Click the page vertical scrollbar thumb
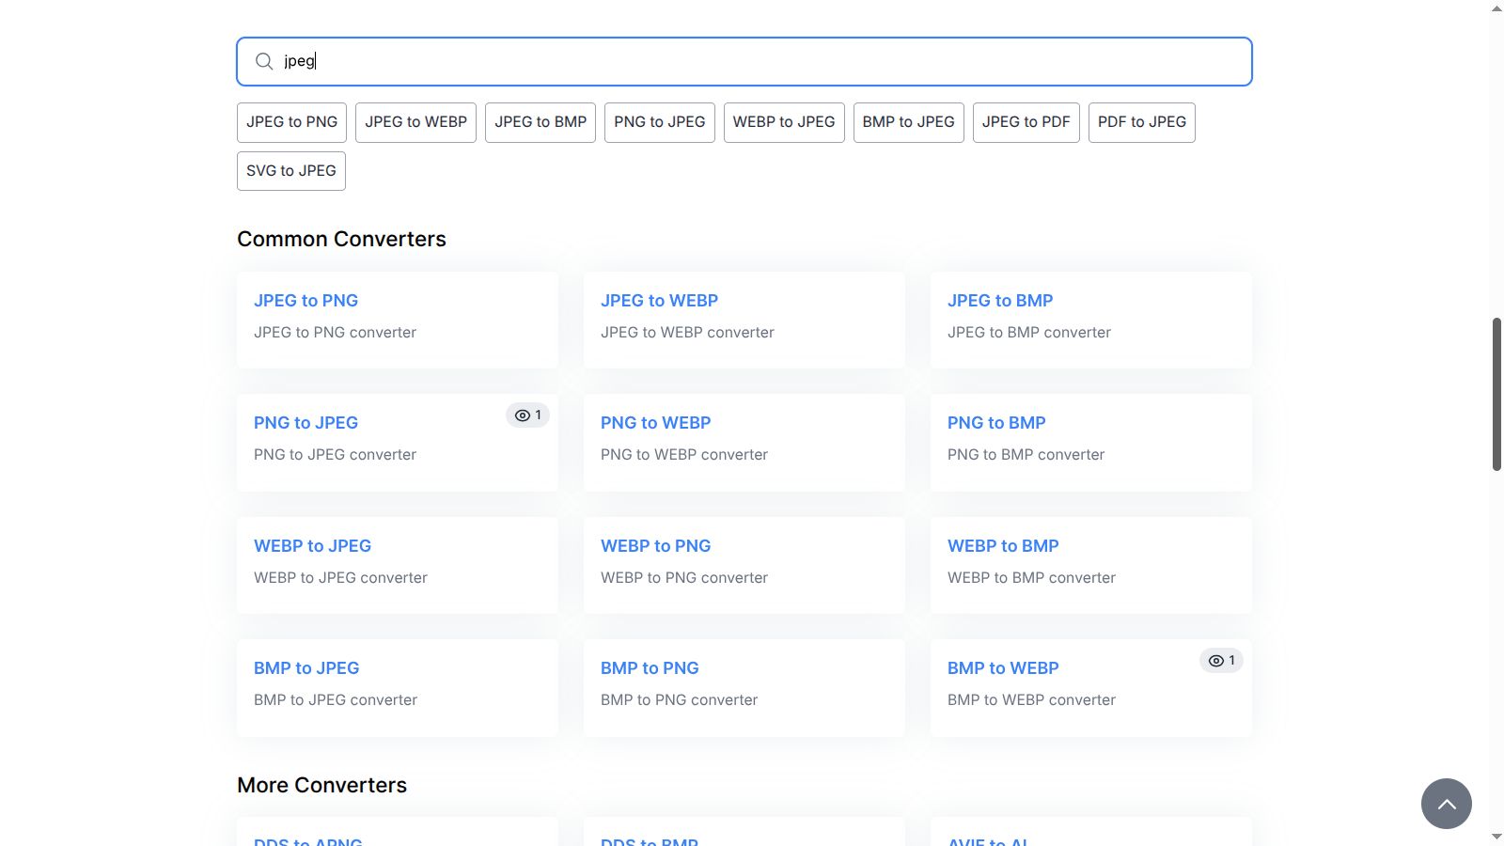 [1496, 394]
